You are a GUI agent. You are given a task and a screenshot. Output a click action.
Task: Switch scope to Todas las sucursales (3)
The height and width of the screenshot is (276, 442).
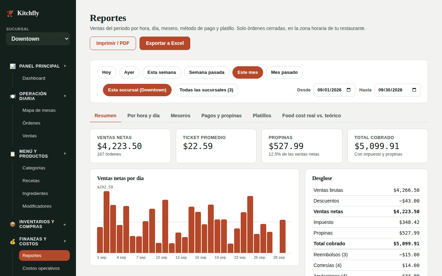coord(206,90)
